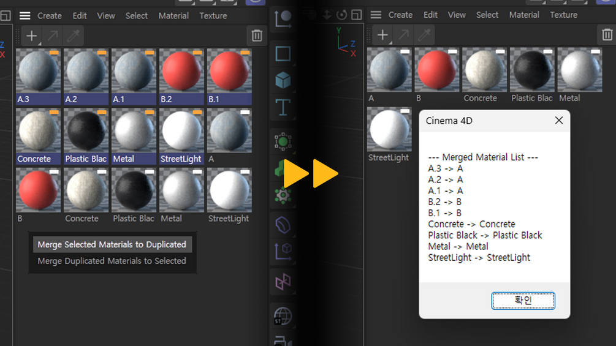Select material A.1 thumbnail
The width and height of the screenshot is (616, 346).
pos(134,71)
